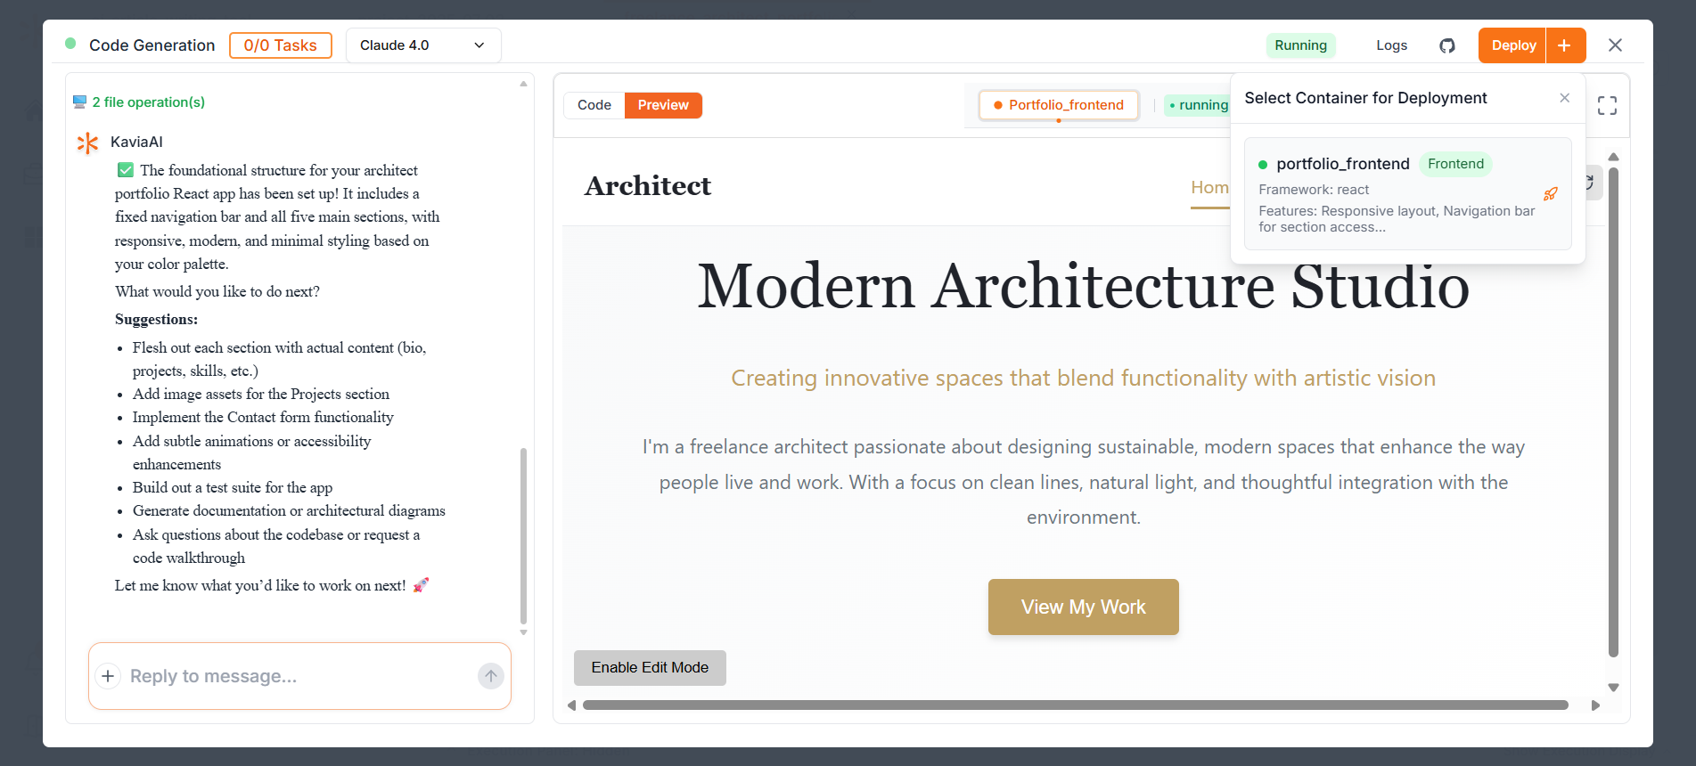Switch to the Code tab
The height and width of the screenshot is (766, 1696).
594,105
